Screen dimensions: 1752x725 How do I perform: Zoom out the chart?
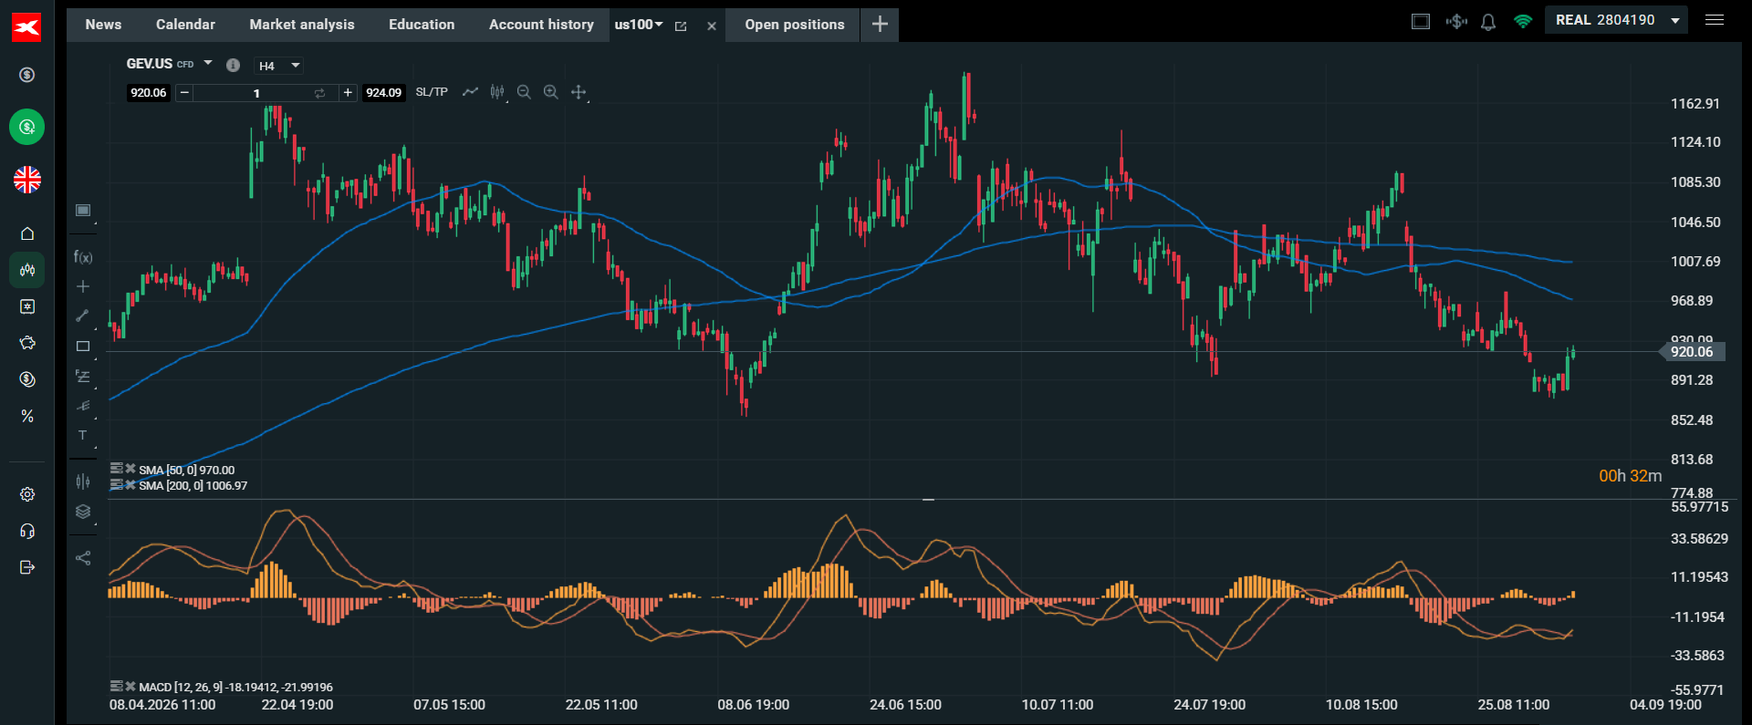(x=524, y=92)
